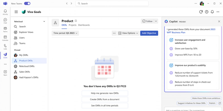Screen dimensions: 223x111
Task: Click Suggest initiatives for these OKRs
Action: click(192, 103)
